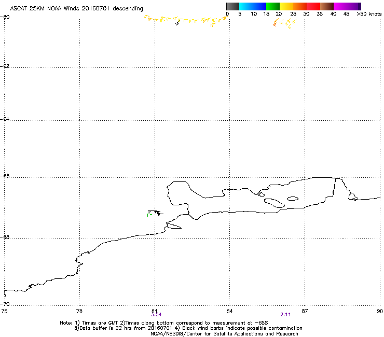Click the magenta 40-45 knots color segment
The height and width of the screenshot is (337, 384).
pos(340,6)
